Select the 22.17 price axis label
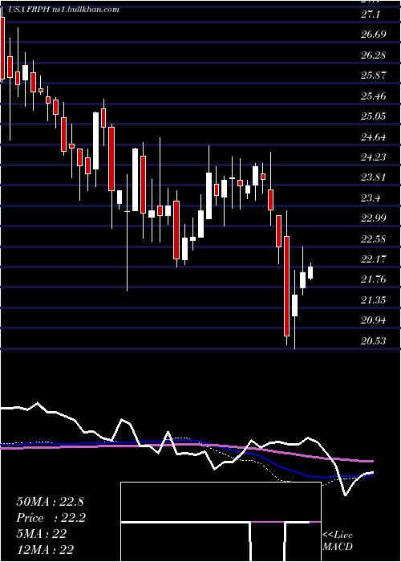Screen dimensions: 401x562 pos(374,259)
